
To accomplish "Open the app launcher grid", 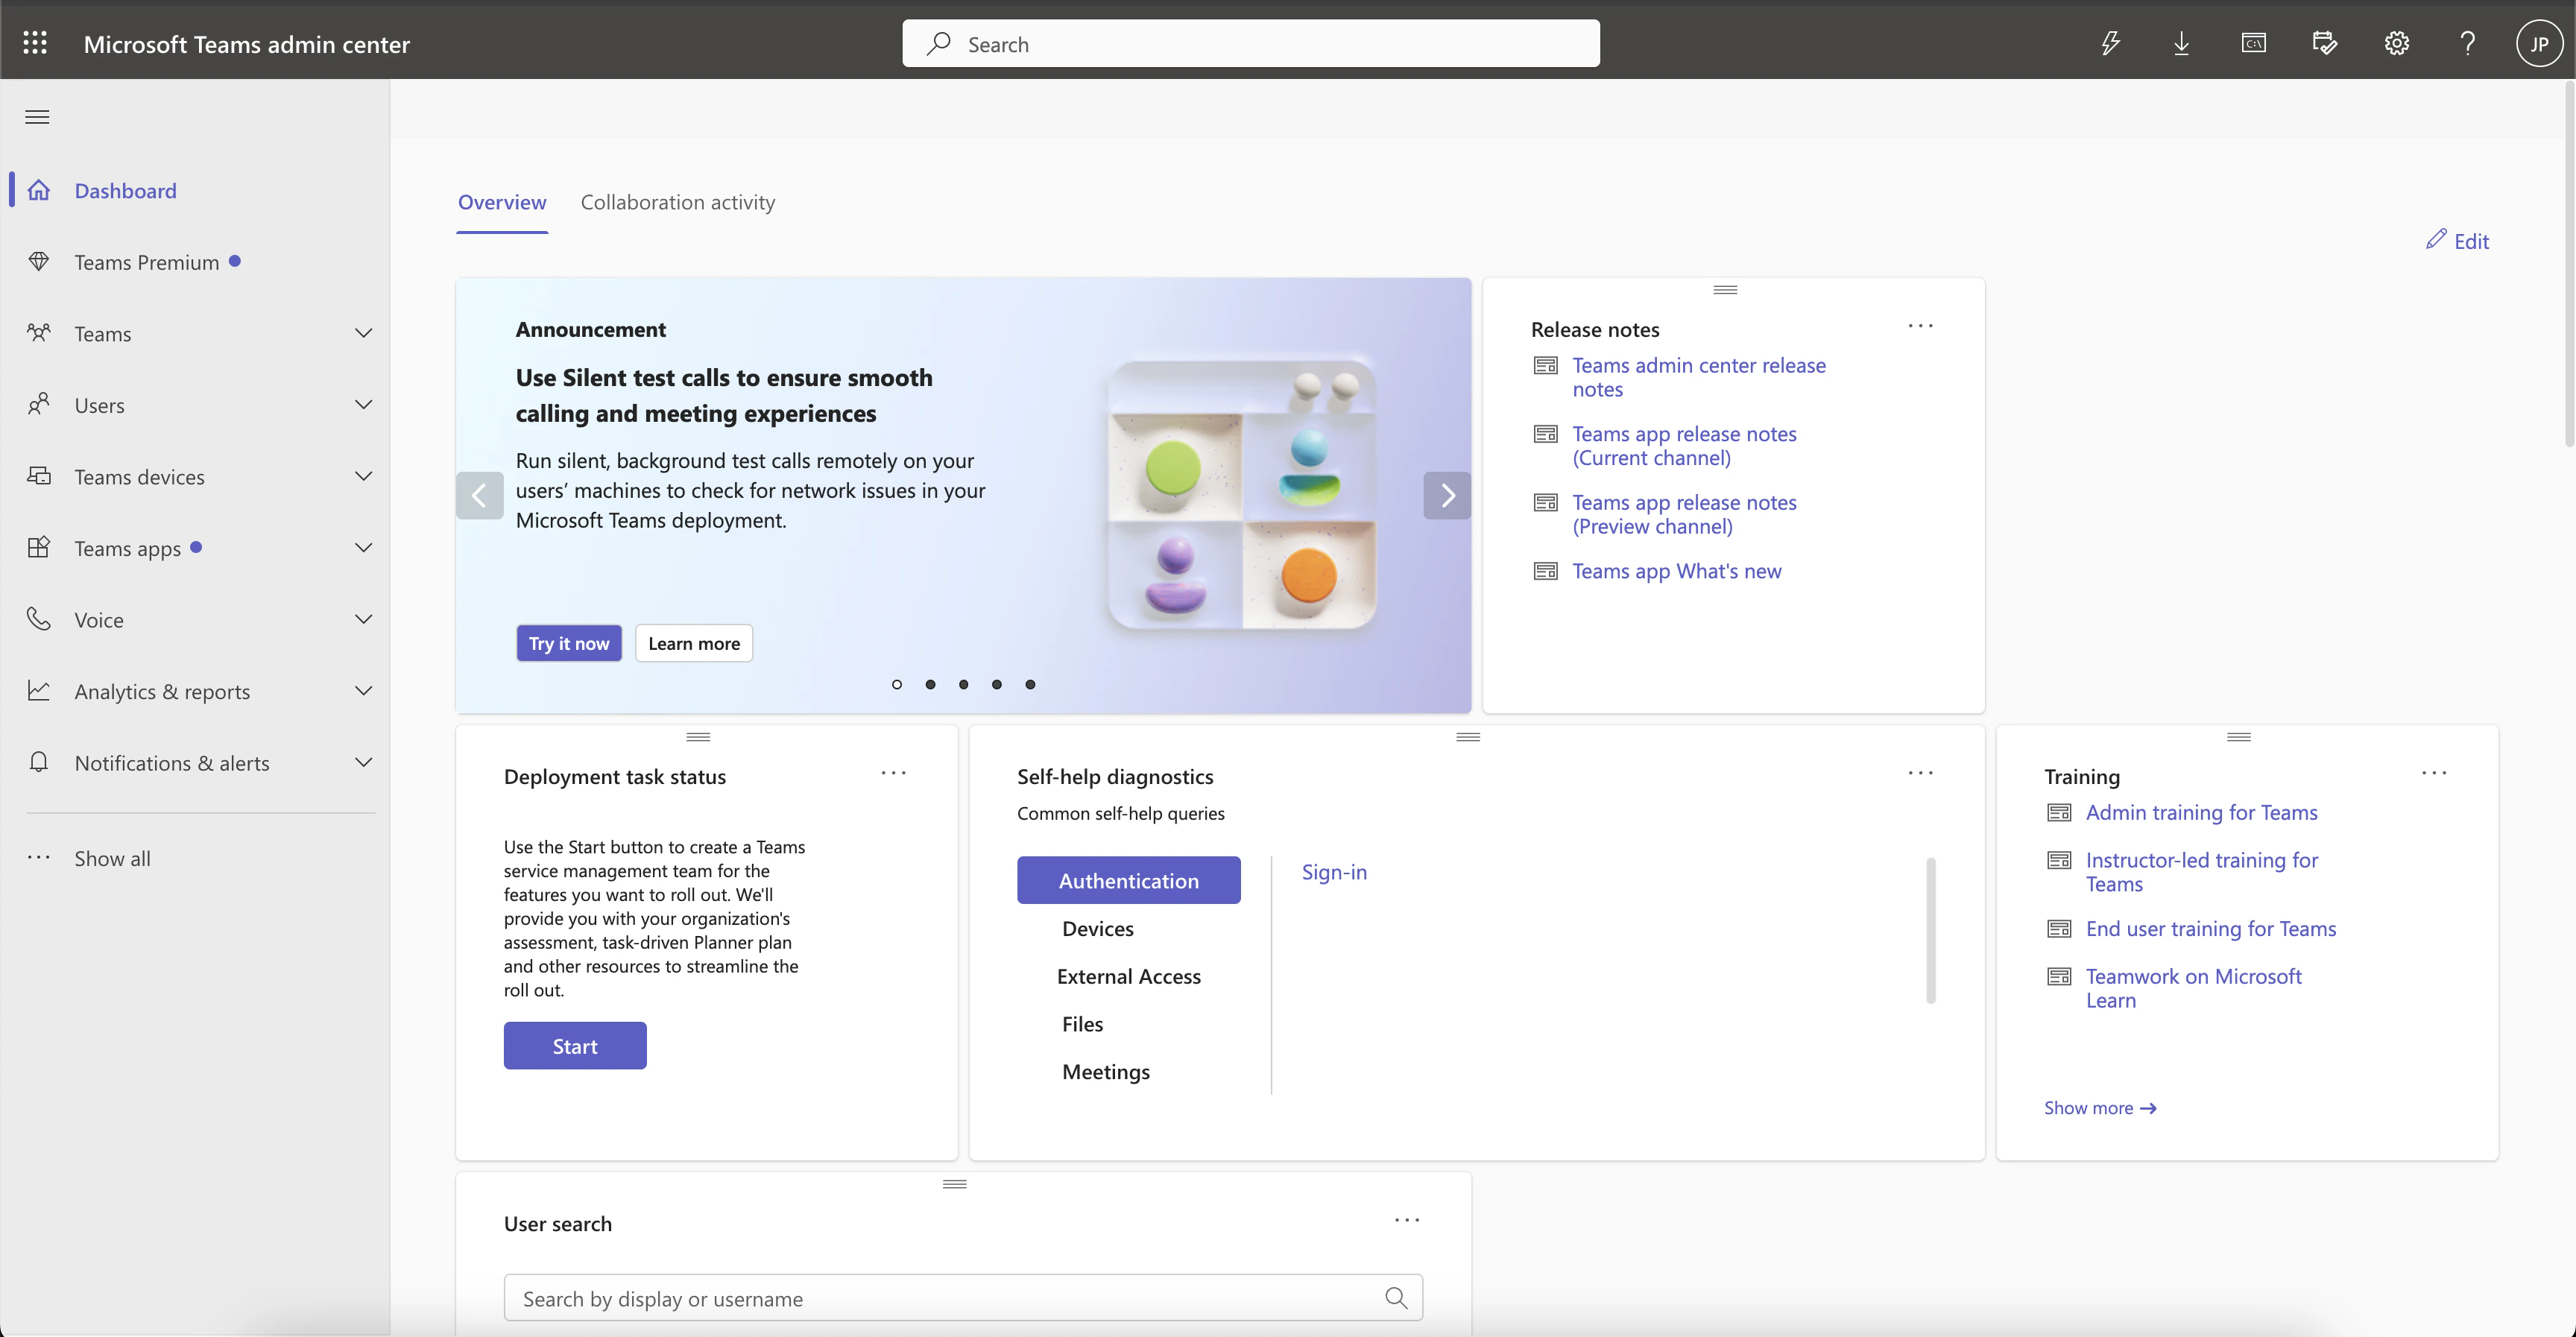I will [x=35, y=43].
